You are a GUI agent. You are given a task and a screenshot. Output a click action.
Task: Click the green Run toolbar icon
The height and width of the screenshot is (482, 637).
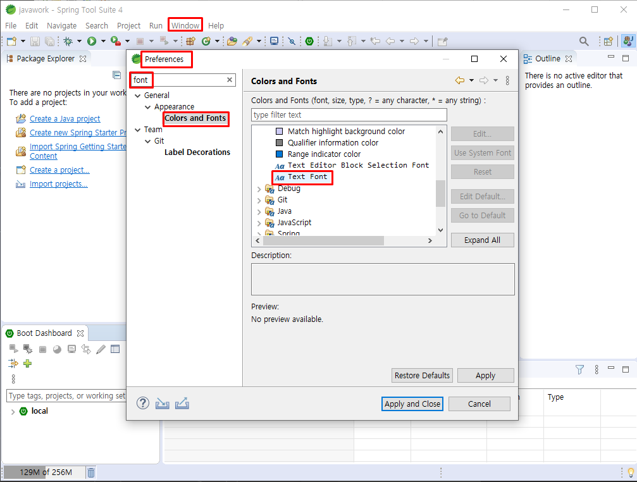pyautogui.click(x=92, y=41)
